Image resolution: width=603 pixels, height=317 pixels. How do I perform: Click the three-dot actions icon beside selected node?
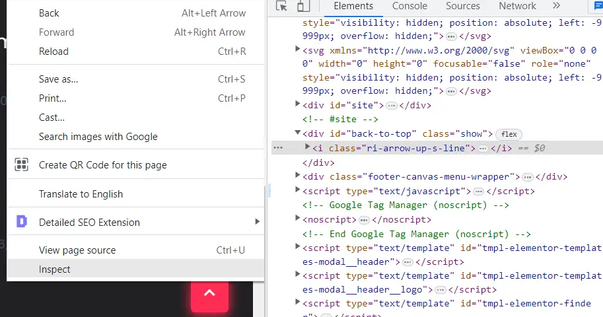278,149
